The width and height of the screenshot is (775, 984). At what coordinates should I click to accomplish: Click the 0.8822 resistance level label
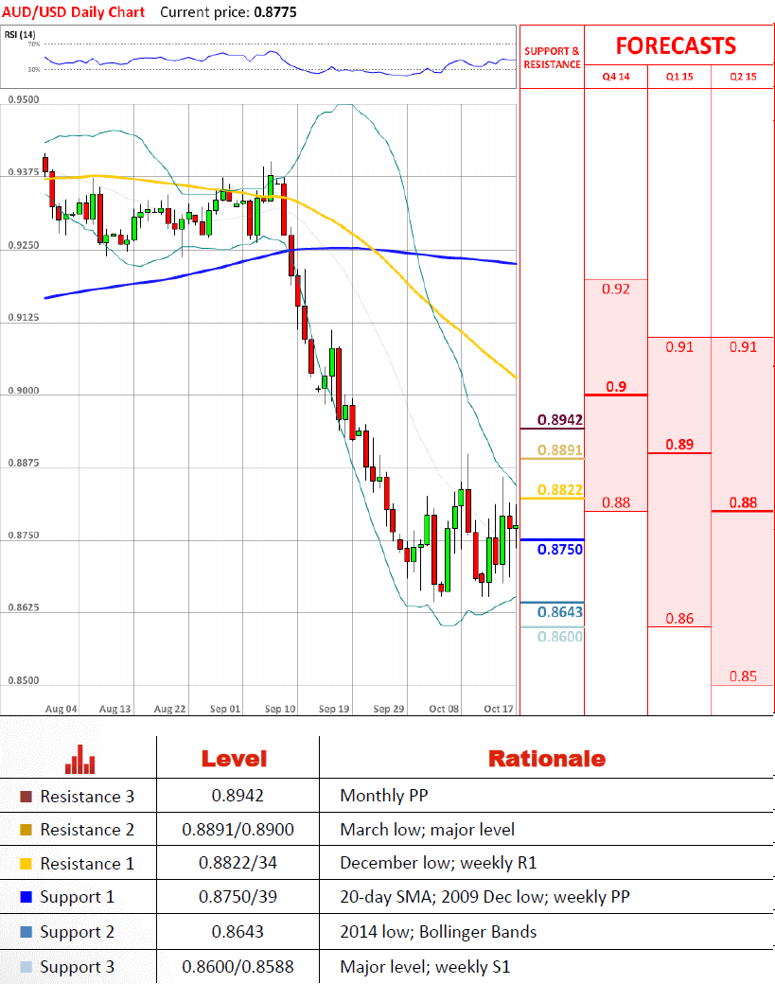(x=560, y=489)
